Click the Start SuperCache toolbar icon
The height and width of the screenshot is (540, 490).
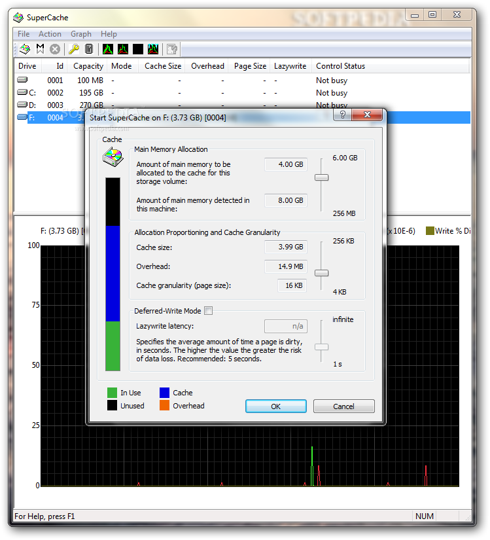pos(25,49)
